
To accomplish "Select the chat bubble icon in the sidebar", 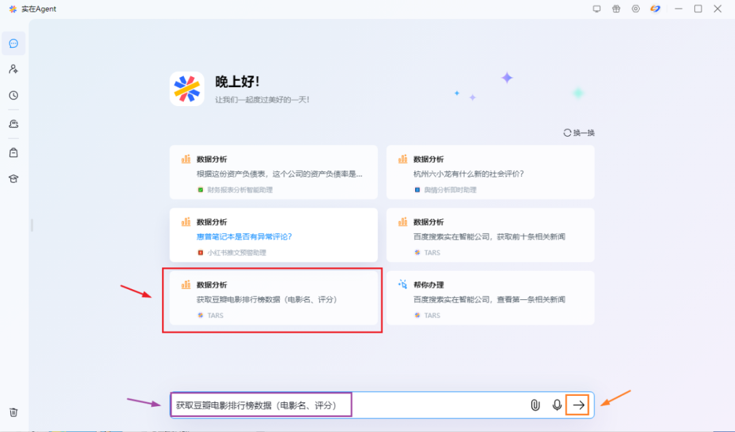I will click(13, 43).
